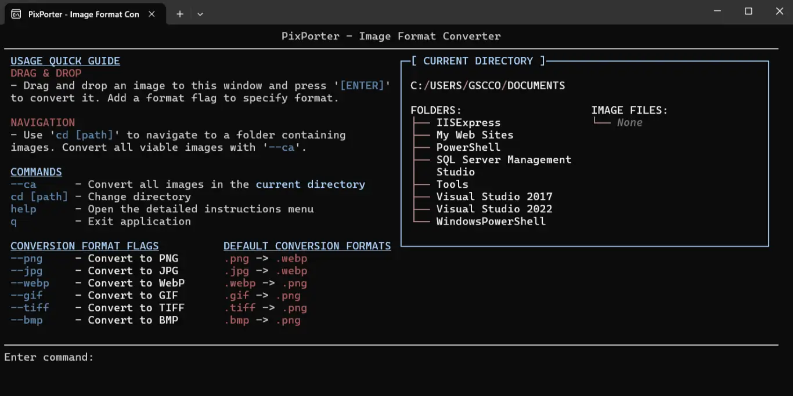Click the DEFAULT CONVERSION FORMATS heading
This screenshot has height=396, width=793.
[x=307, y=246]
